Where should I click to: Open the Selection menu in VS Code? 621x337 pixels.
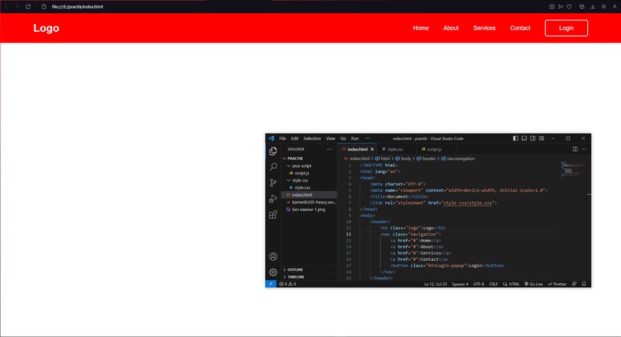(x=312, y=138)
